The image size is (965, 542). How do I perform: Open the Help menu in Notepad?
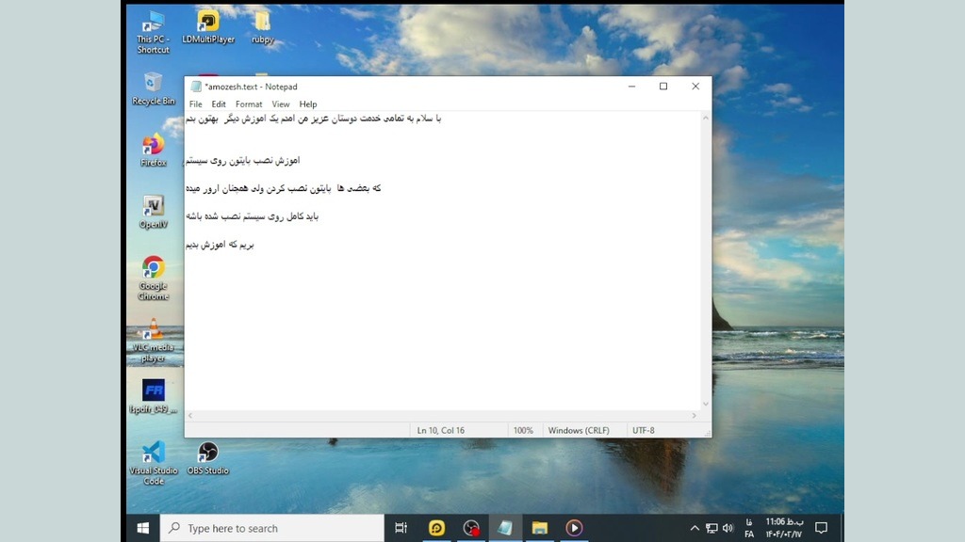(x=308, y=104)
